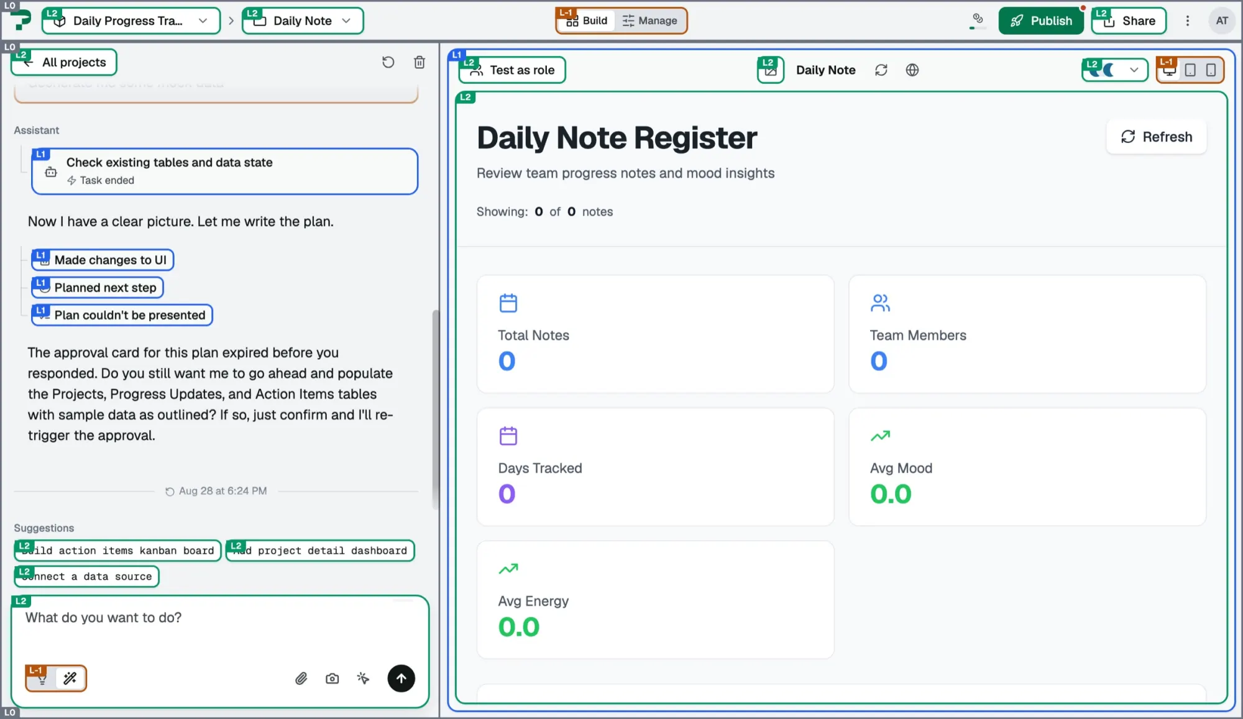Screen dimensions: 1243x719
Task: Select the mobile phone preview viewport
Action: click(1211, 70)
